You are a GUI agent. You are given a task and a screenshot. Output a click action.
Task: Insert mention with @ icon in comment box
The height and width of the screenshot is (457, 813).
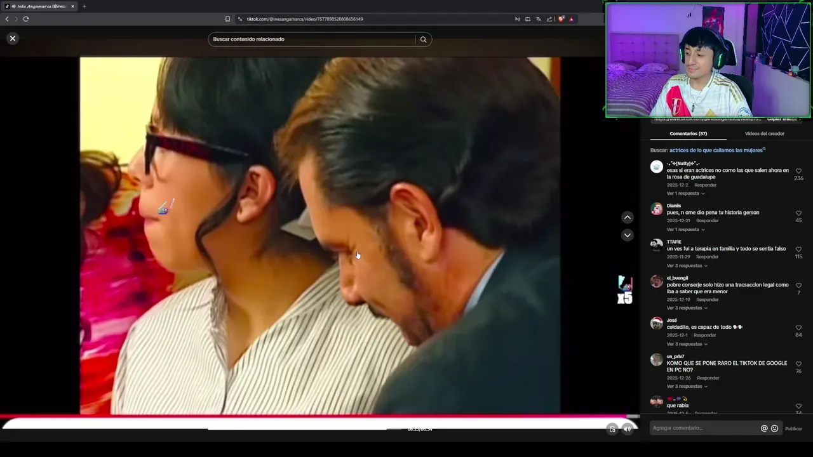click(764, 428)
